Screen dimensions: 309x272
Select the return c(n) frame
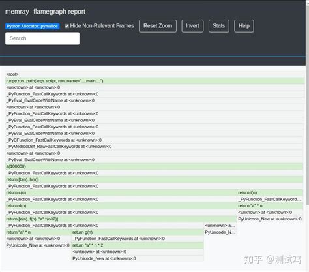pos(121,192)
